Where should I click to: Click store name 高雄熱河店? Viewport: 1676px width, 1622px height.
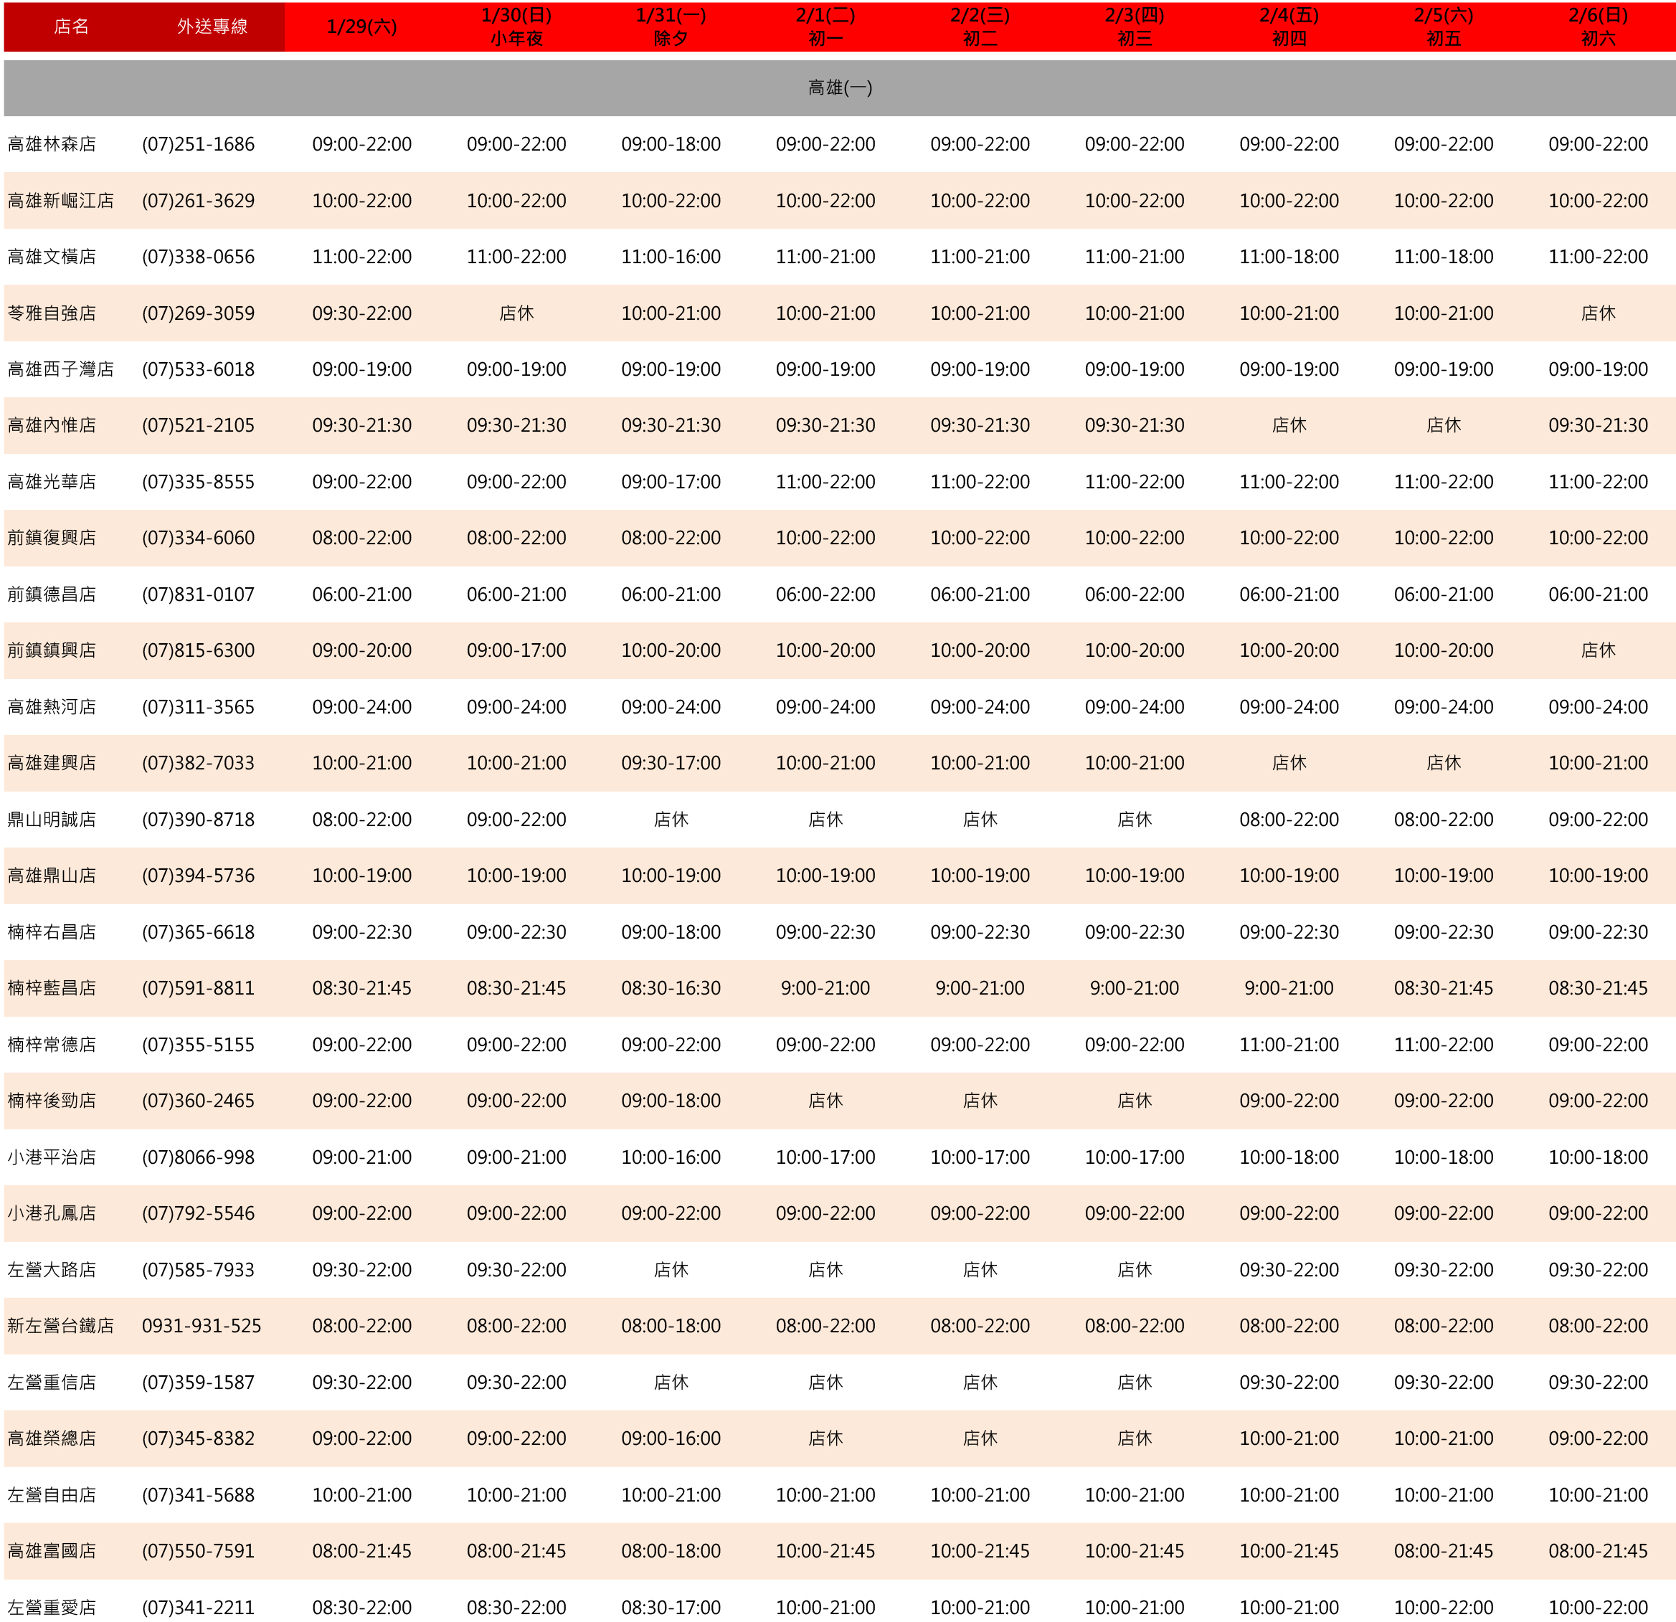(52, 707)
